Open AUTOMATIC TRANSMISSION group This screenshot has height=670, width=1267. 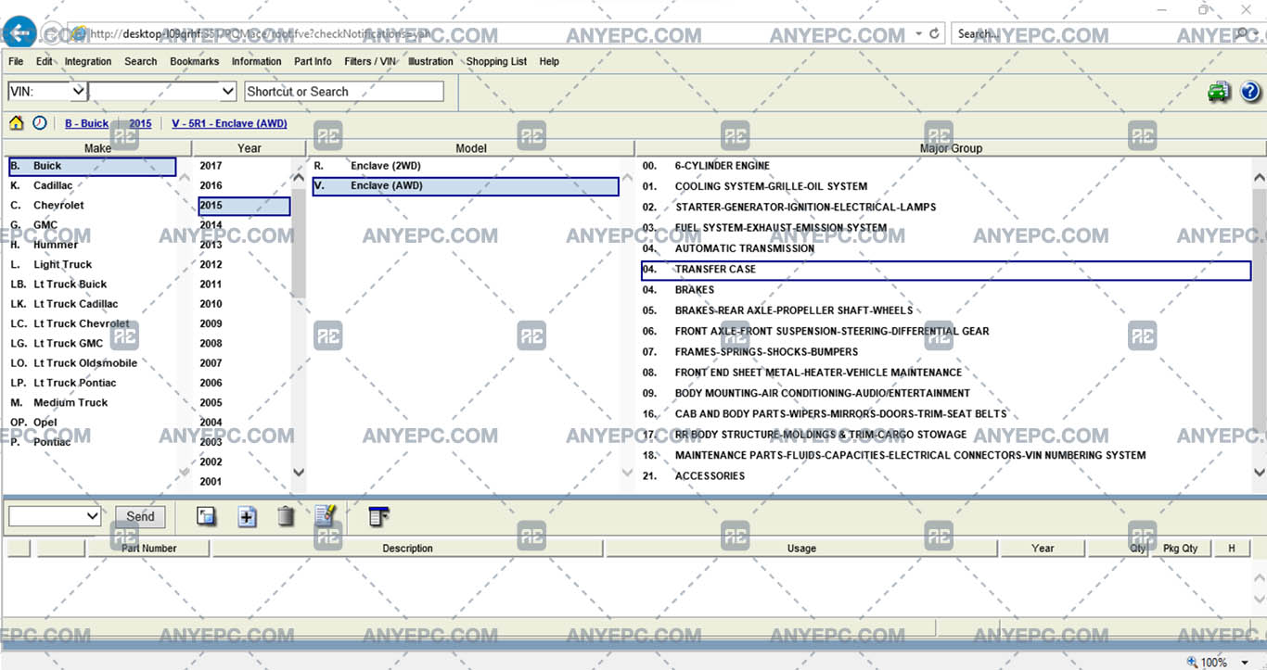click(x=745, y=248)
